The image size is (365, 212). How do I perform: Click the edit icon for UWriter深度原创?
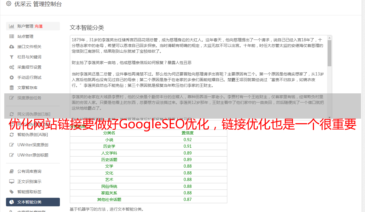click(x=12, y=145)
